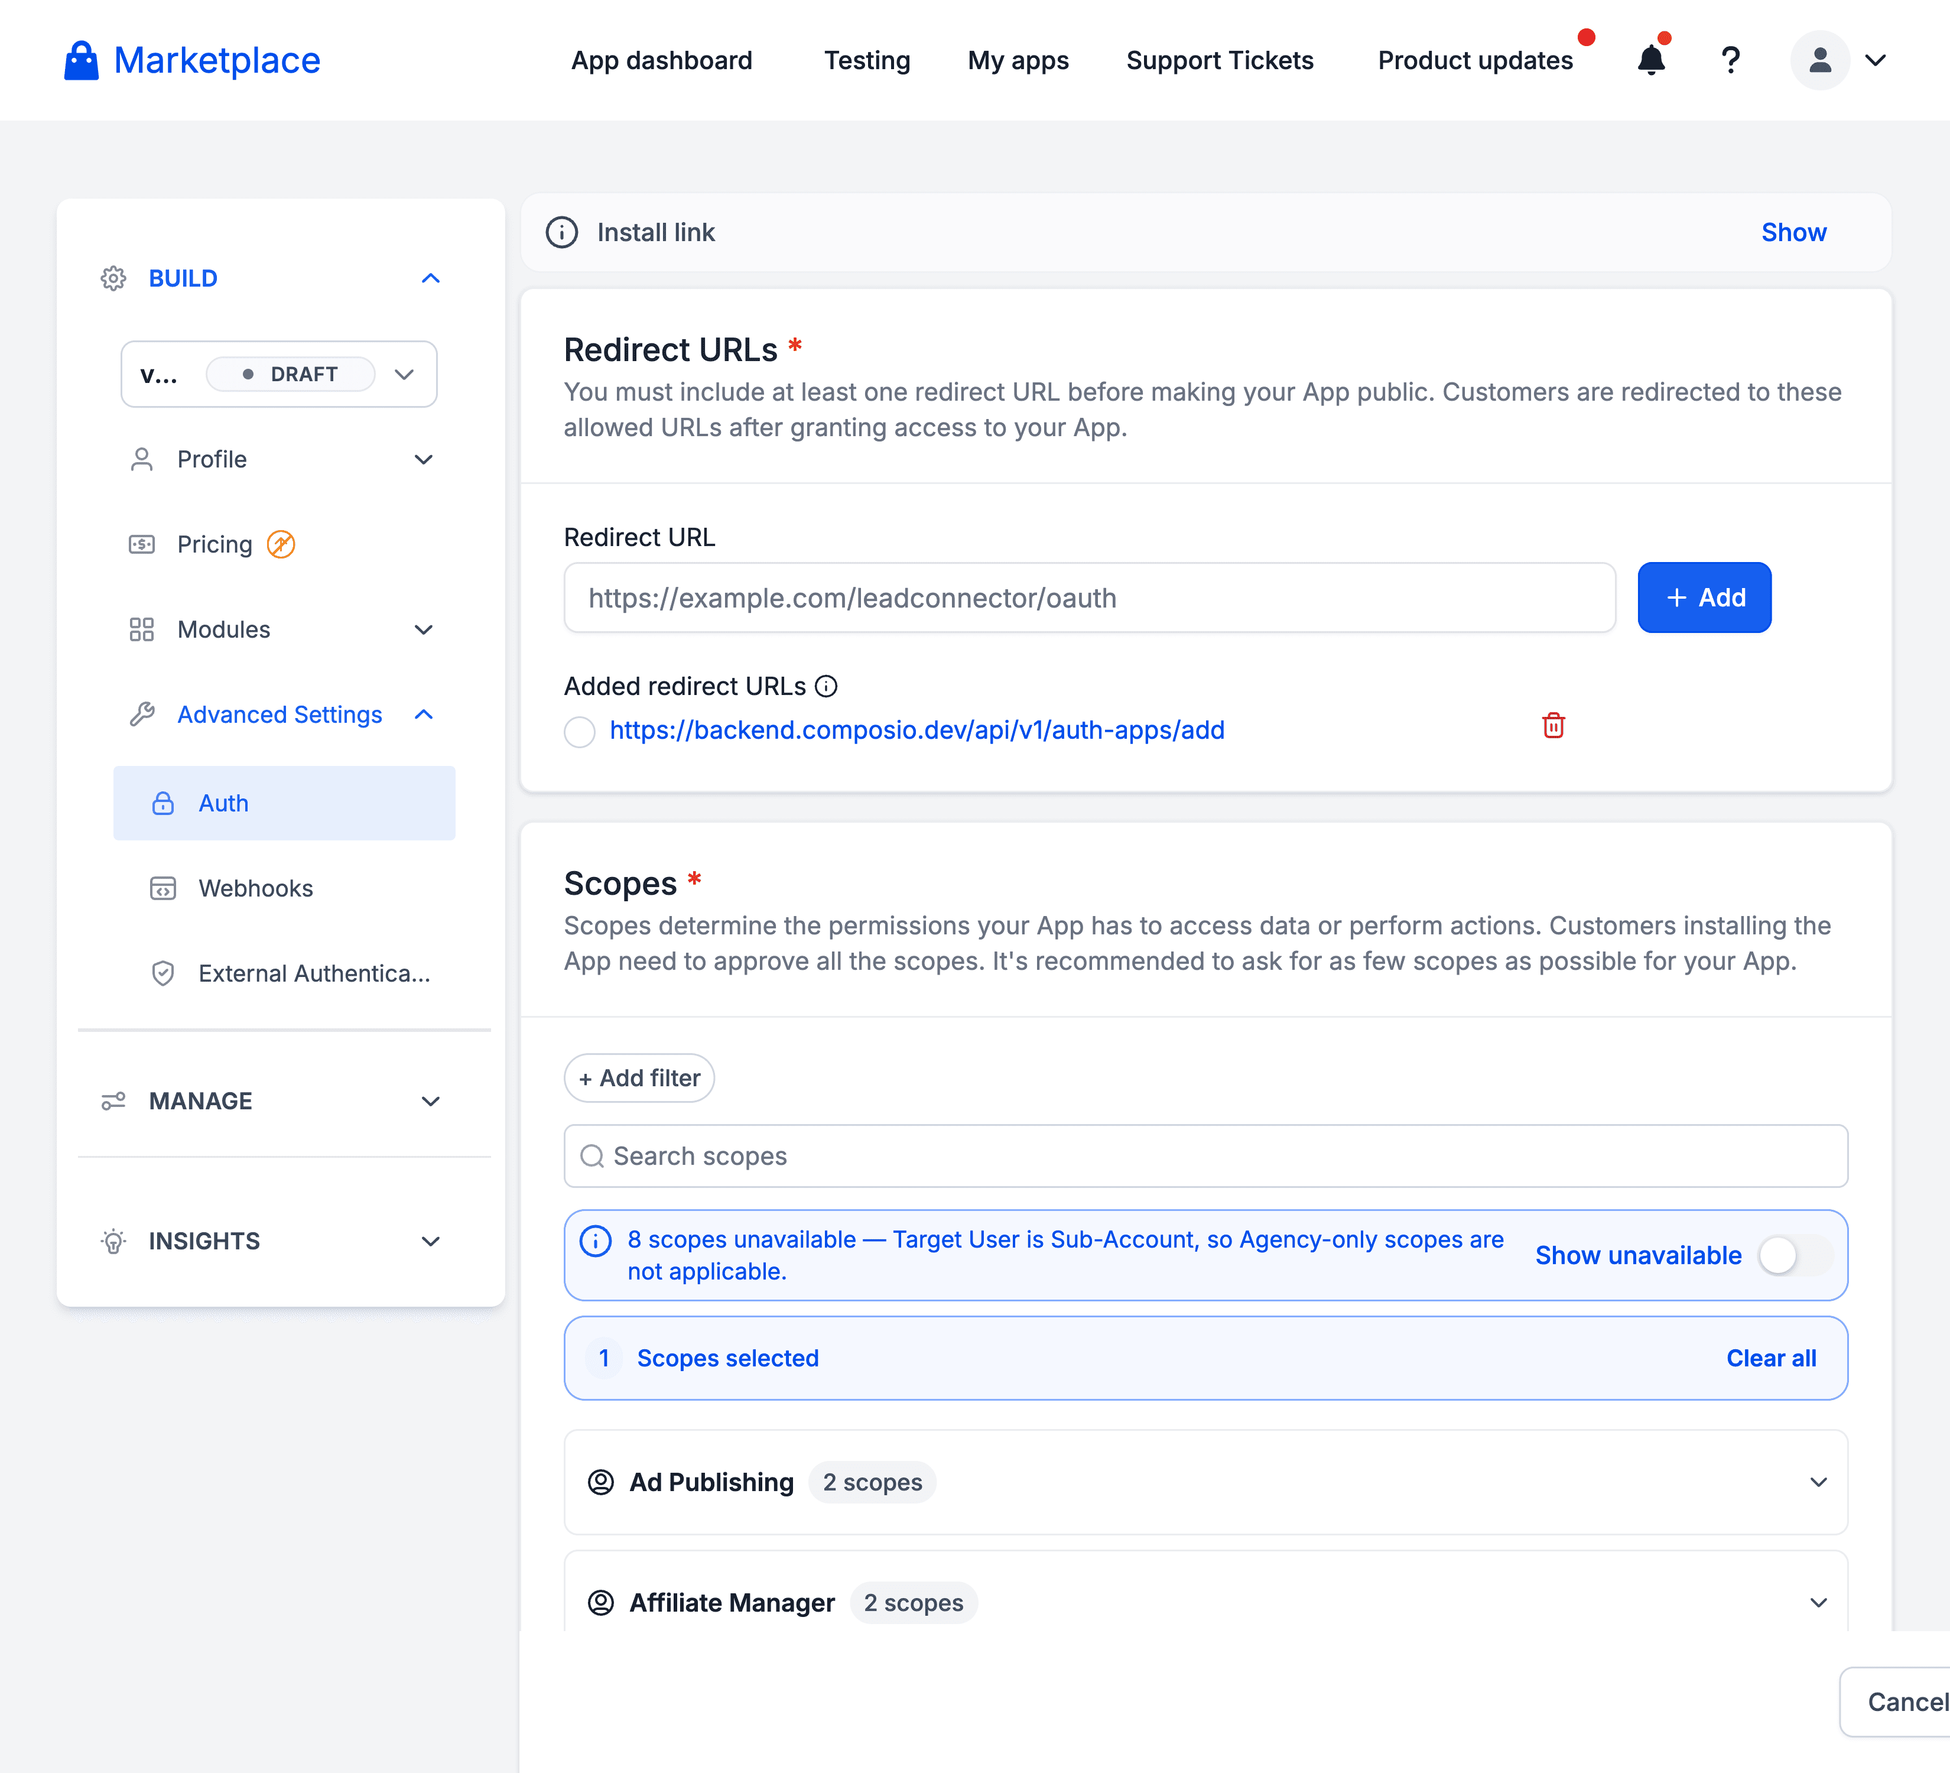The image size is (1950, 1773).
Task: Click the Auth lock icon
Action: pyautogui.click(x=162, y=804)
